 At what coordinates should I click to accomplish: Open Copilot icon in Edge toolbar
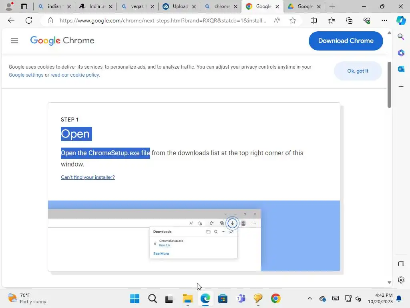(x=401, y=20)
